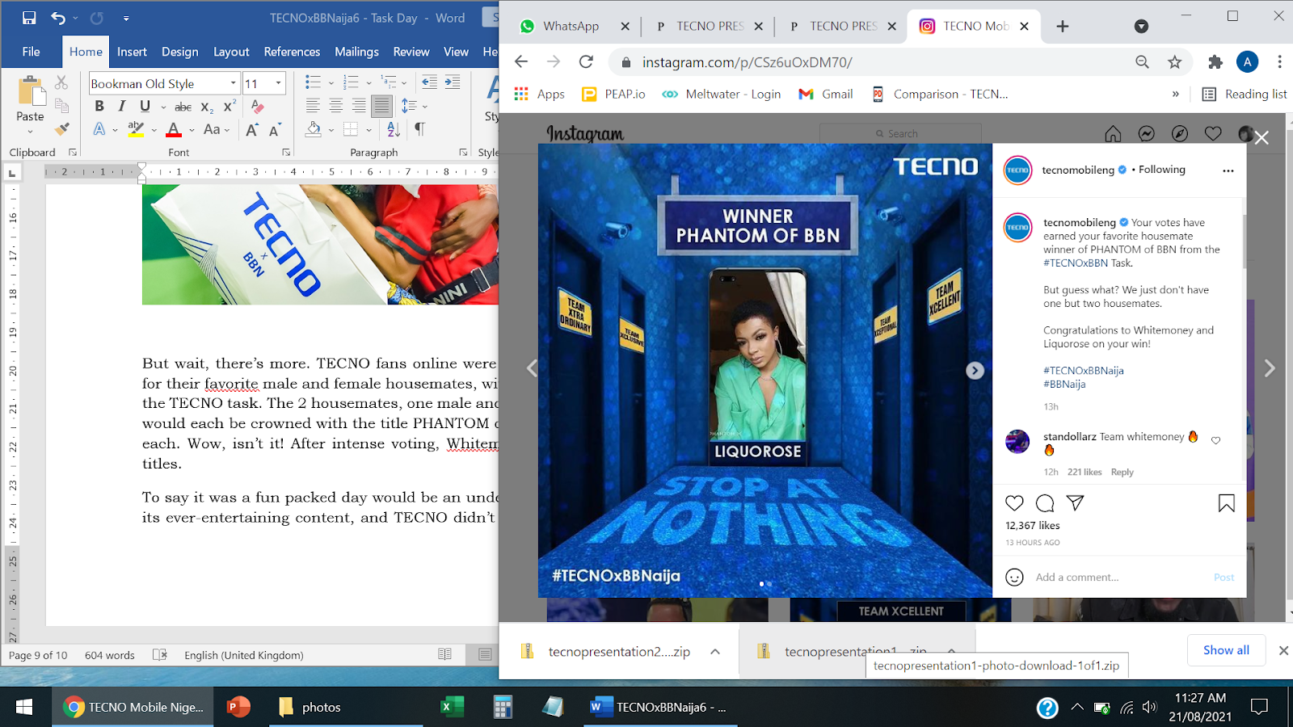Click the Format Painter brush icon
The height and width of the screenshot is (727, 1293).
61,128
